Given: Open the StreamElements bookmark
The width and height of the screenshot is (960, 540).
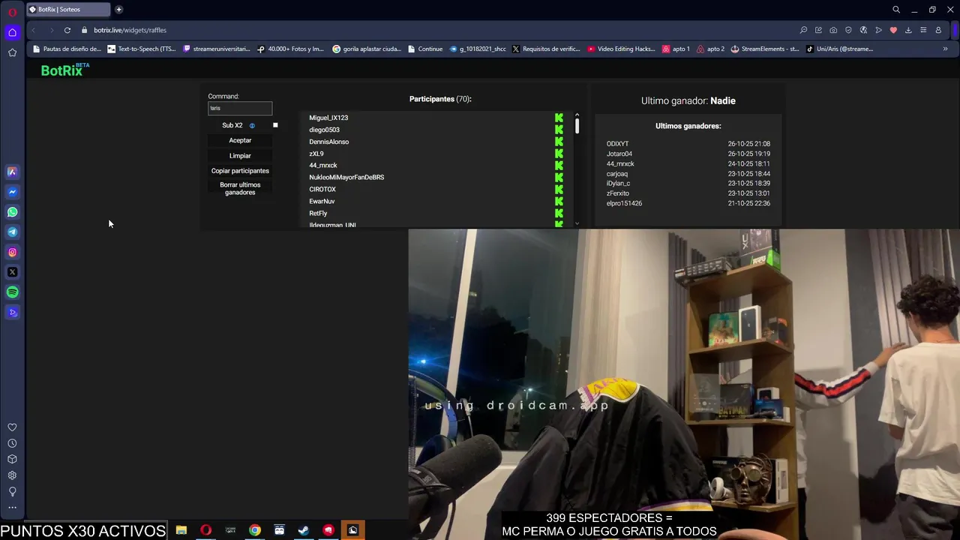Looking at the screenshot, I should [x=764, y=49].
